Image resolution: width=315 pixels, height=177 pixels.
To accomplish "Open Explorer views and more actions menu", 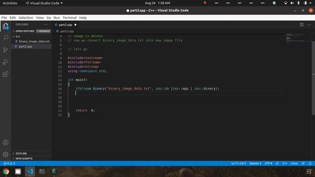I will 46,25.
